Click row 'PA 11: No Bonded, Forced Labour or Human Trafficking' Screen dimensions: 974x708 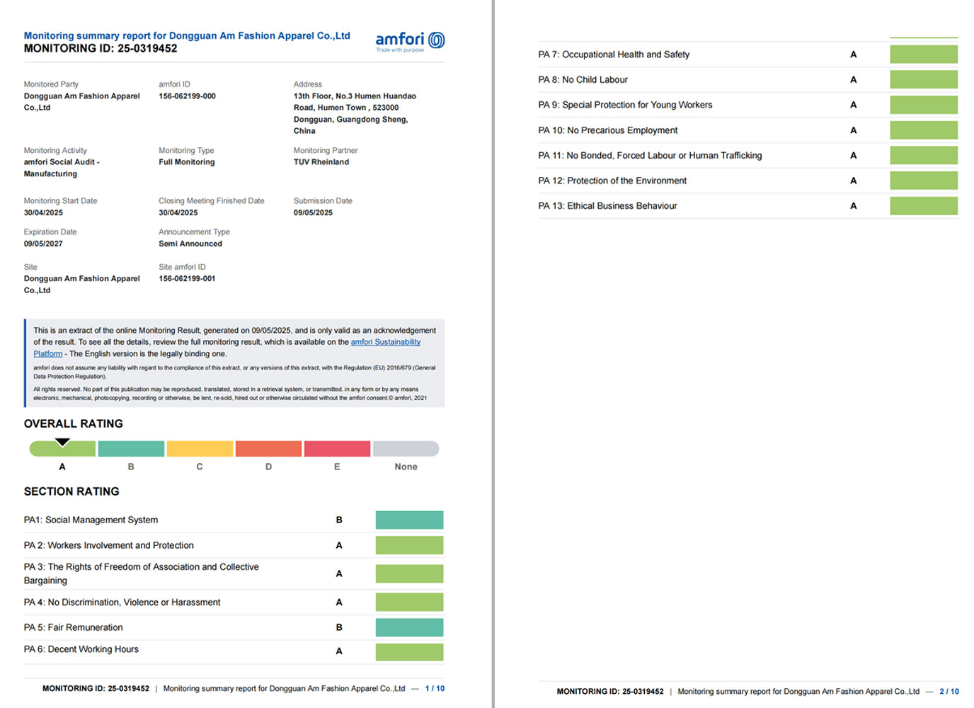coord(748,156)
